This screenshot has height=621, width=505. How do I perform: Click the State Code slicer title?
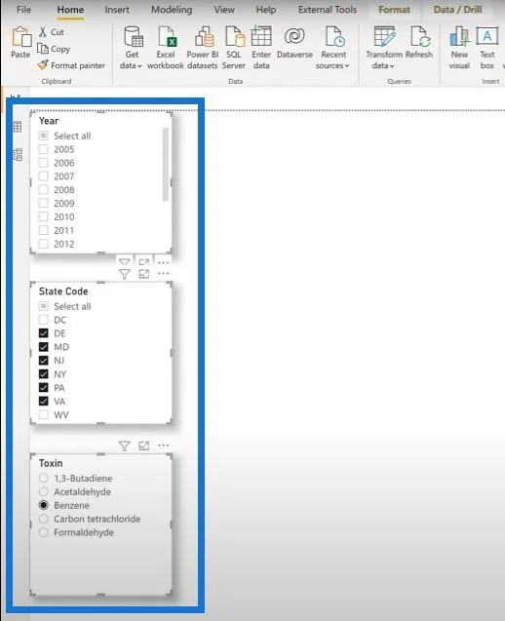pyautogui.click(x=63, y=291)
